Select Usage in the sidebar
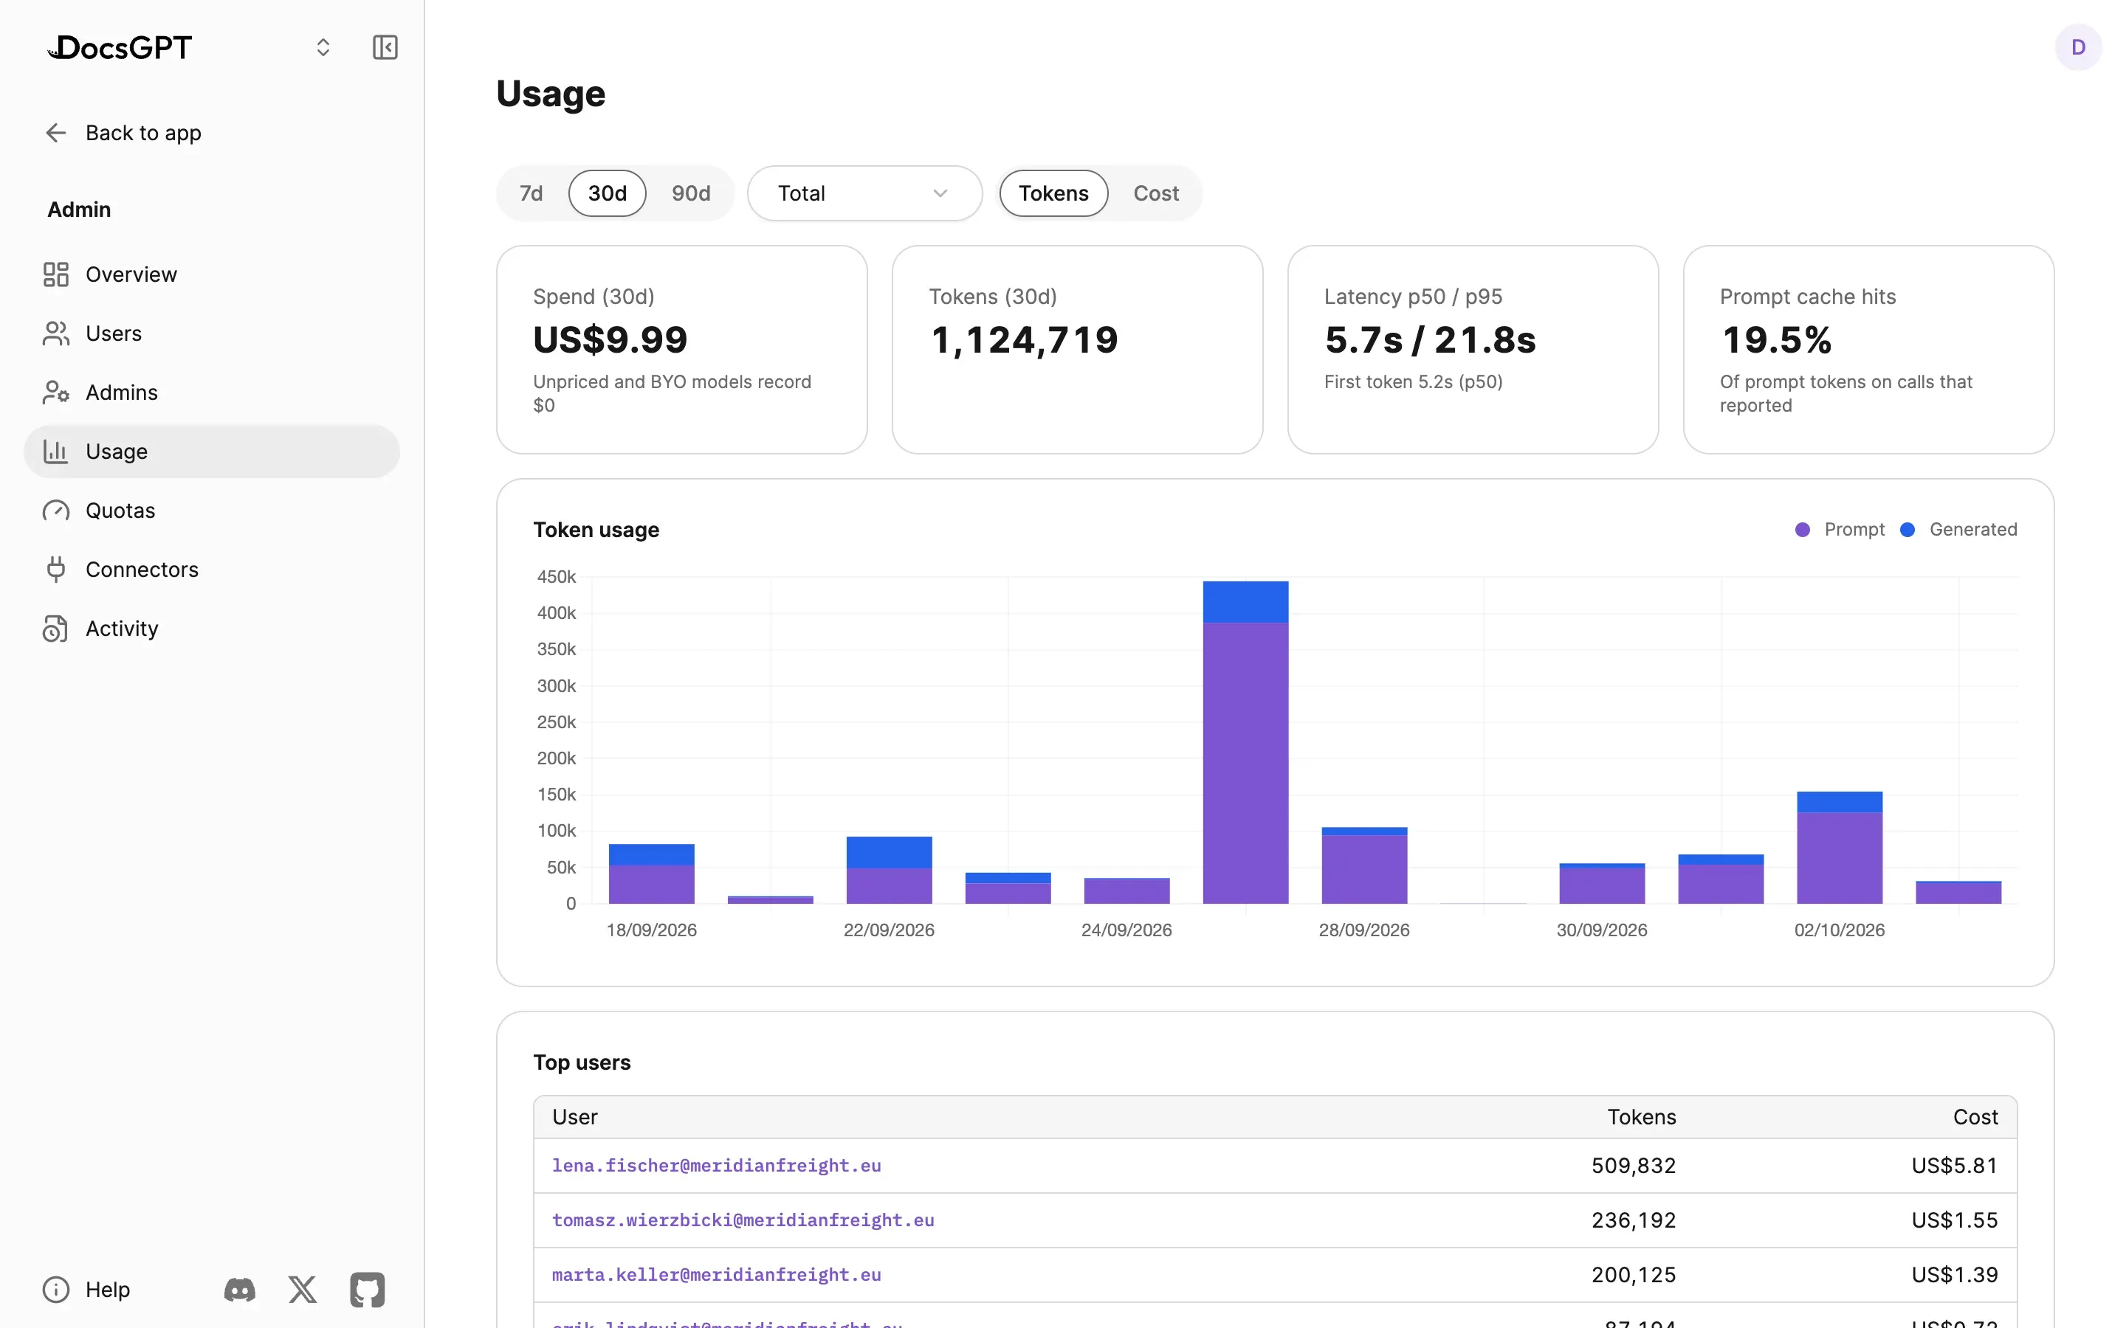This screenshot has width=2126, height=1328. [212, 452]
